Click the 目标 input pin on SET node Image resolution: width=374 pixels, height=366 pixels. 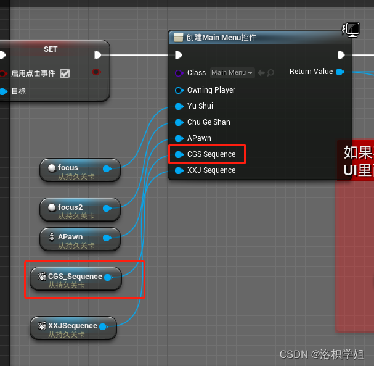point(3,91)
